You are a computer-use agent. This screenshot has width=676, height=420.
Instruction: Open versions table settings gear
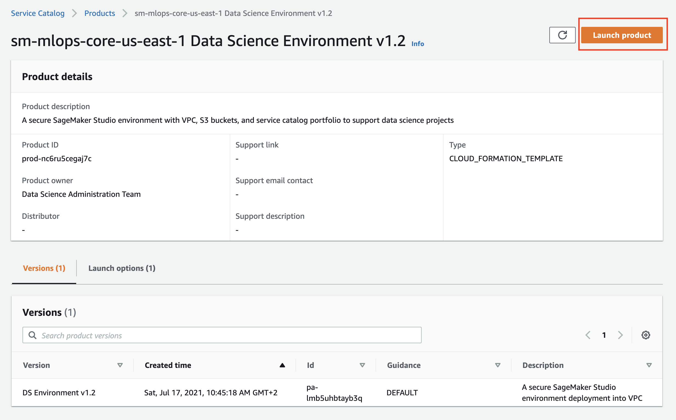(x=646, y=335)
